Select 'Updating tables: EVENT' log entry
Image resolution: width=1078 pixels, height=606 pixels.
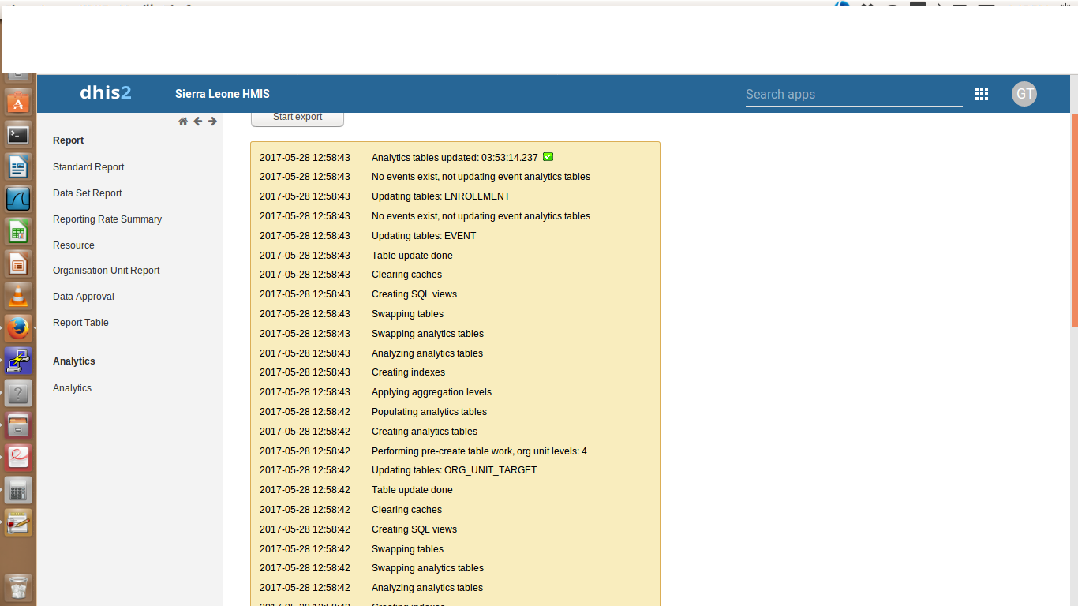[424, 236]
